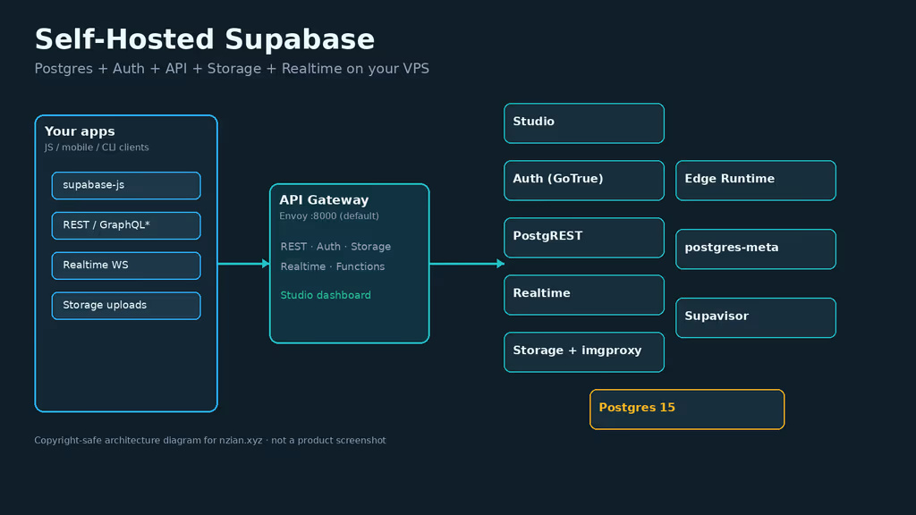Click the Envoy :8000 (default) text

pos(329,216)
